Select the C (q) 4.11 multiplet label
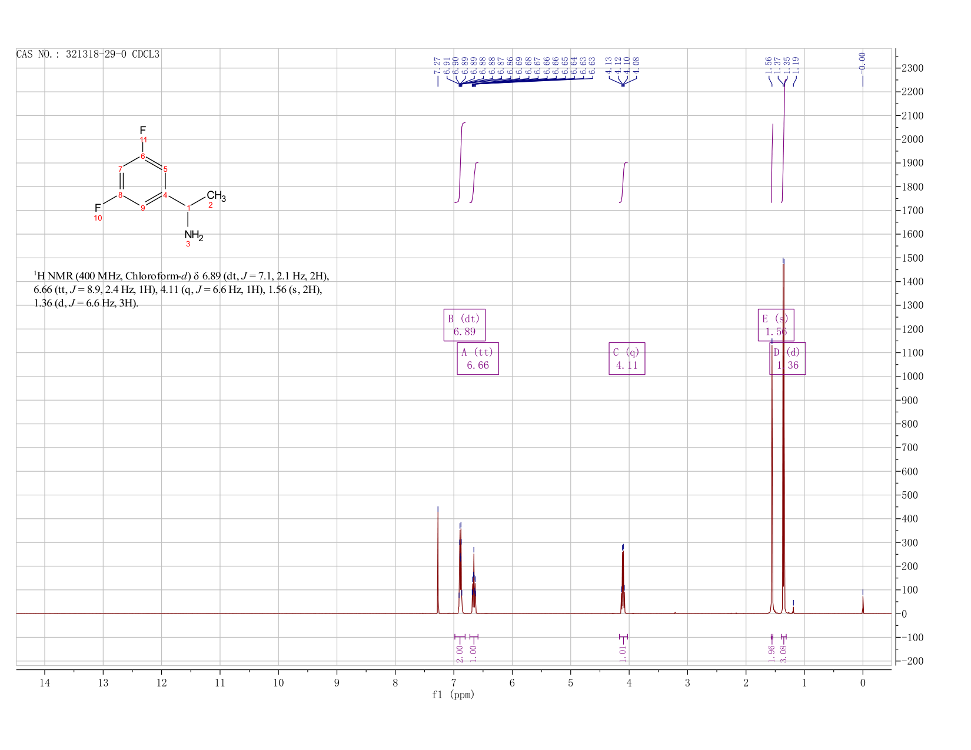This screenshot has height=750, width=971. coord(627,359)
